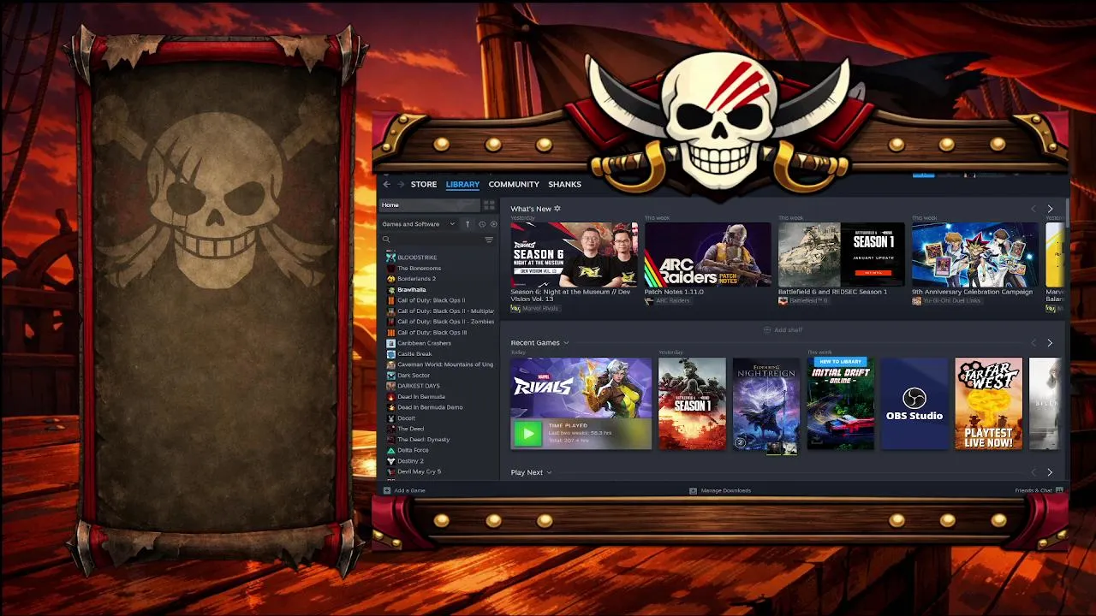
Task: Select The Bonerooms in the list
Action: coord(420,269)
